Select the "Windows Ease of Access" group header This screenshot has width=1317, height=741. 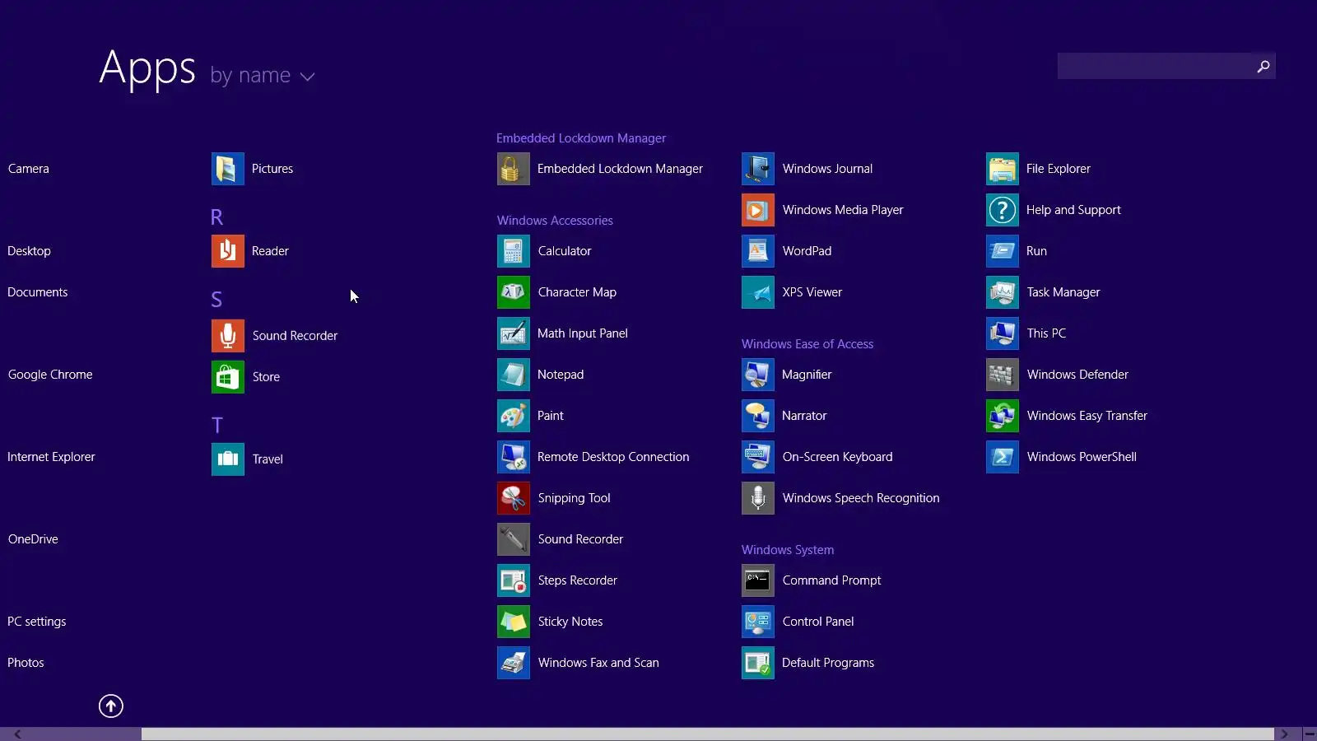click(807, 344)
